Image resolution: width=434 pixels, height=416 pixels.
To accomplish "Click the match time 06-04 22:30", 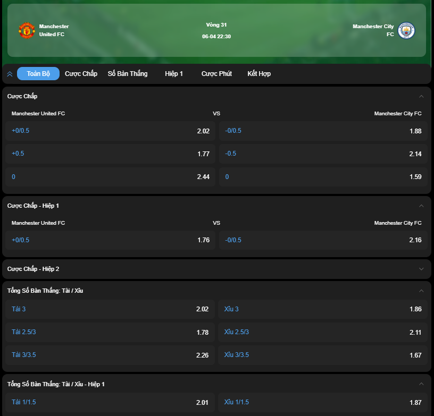I will (x=216, y=37).
